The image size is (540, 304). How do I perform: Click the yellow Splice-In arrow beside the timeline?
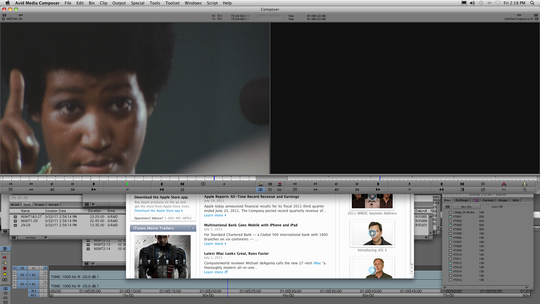click(x=4, y=263)
